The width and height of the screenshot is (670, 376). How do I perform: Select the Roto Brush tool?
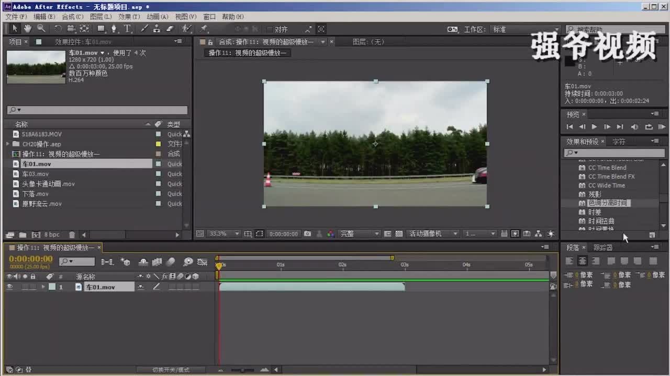[x=186, y=29]
